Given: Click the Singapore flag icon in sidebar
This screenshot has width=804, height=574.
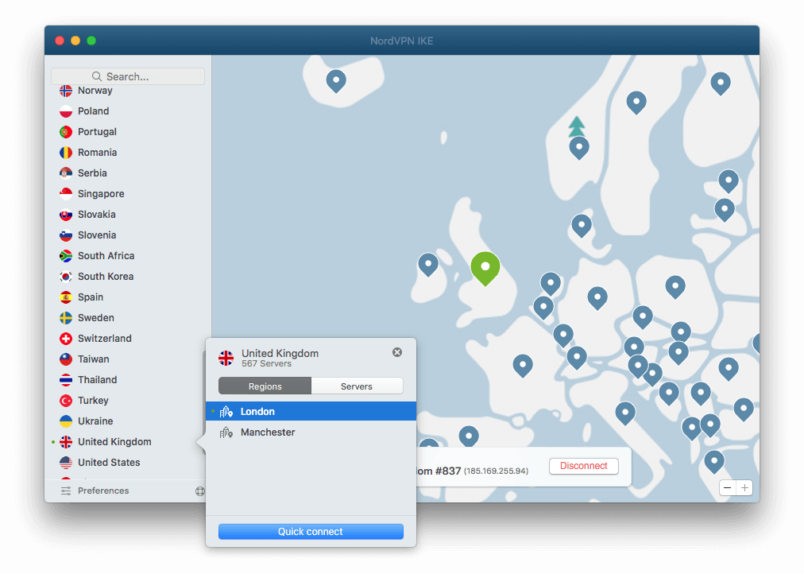Looking at the screenshot, I should [66, 194].
